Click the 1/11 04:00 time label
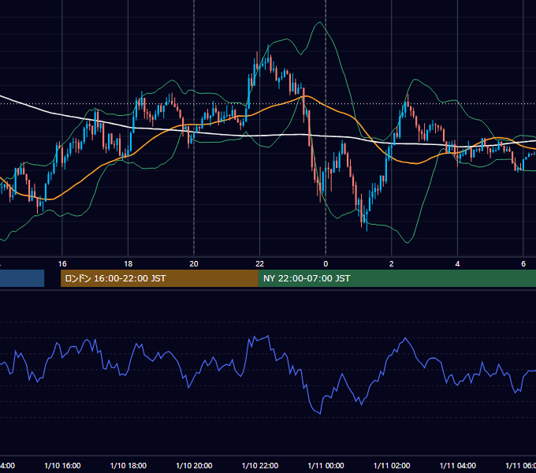The image size is (536, 473). coord(458,465)
